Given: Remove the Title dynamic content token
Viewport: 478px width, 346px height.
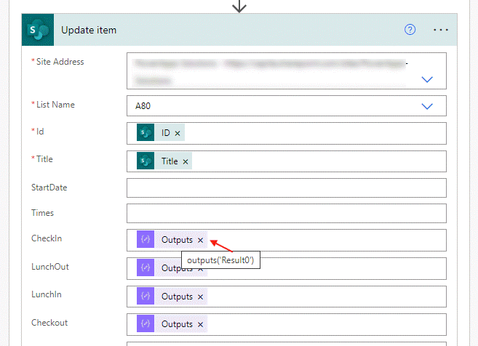Looking at the screenshot, I should [186, 161].
